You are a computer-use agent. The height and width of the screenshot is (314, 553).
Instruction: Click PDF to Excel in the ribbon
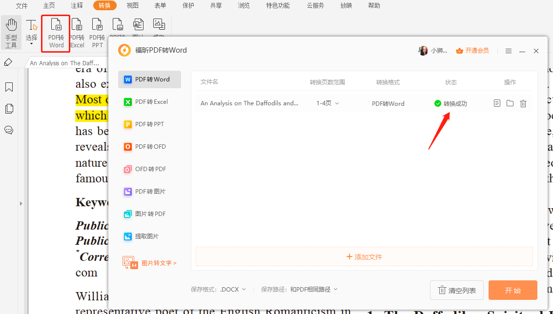tap(77, 33)
